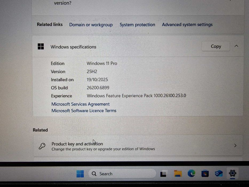Select the Windows 11 Pro edition value
The image size is (249, 187).
pyautogui.click(x=102, y=63)
